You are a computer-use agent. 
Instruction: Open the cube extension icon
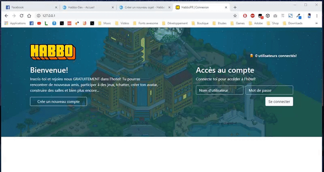coord(268,16)
